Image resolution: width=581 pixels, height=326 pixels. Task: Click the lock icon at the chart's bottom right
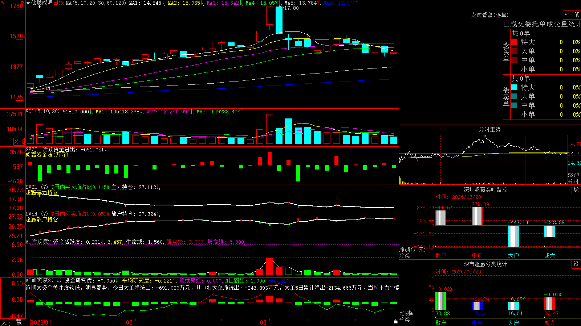click(x=396, y=322)
